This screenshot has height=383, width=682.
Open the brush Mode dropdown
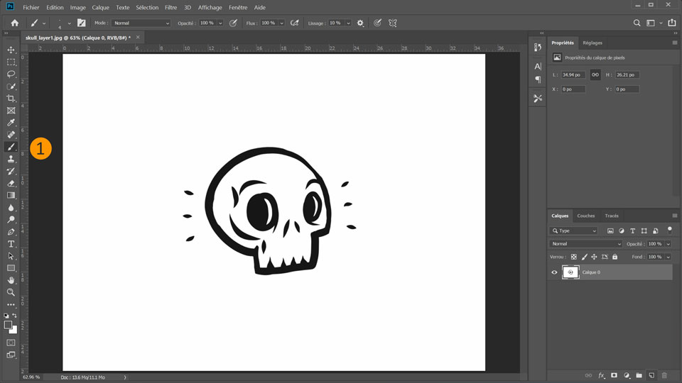141,23
